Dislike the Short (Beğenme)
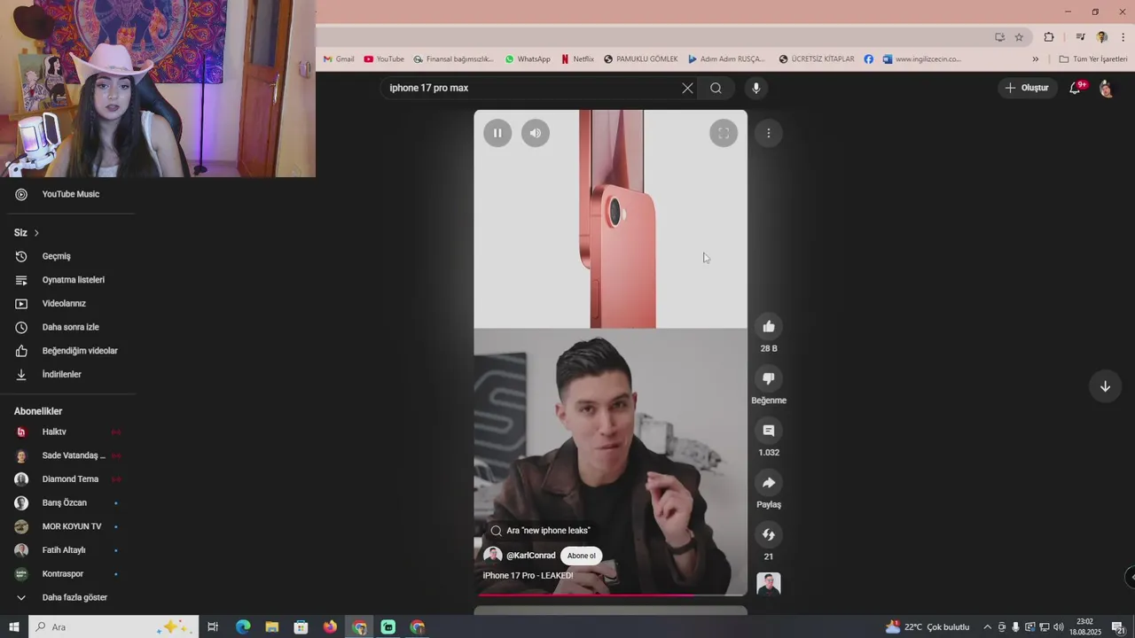 click(x=769, y=378)
